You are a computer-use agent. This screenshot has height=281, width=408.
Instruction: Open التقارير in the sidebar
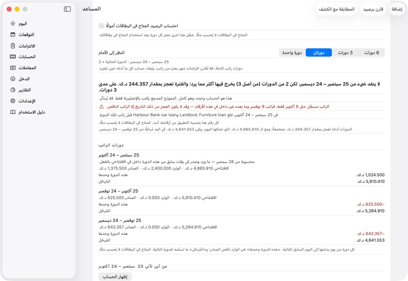point(39,90)
